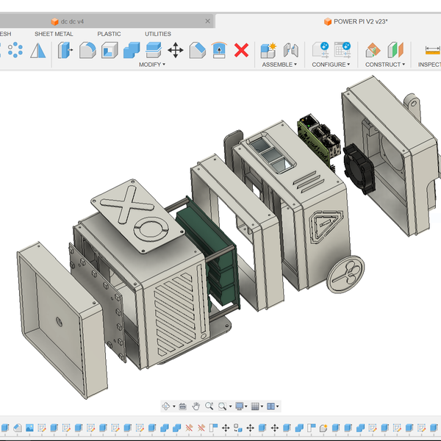Choose the Fillet tool

pos(87,50)
